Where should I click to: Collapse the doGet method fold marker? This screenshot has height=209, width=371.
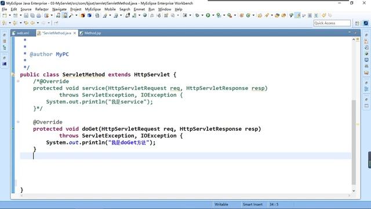(18, 122)
